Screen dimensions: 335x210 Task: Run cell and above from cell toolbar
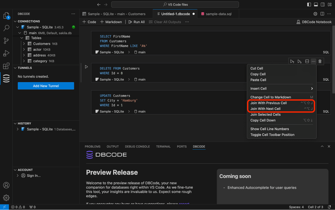point(292,62)
